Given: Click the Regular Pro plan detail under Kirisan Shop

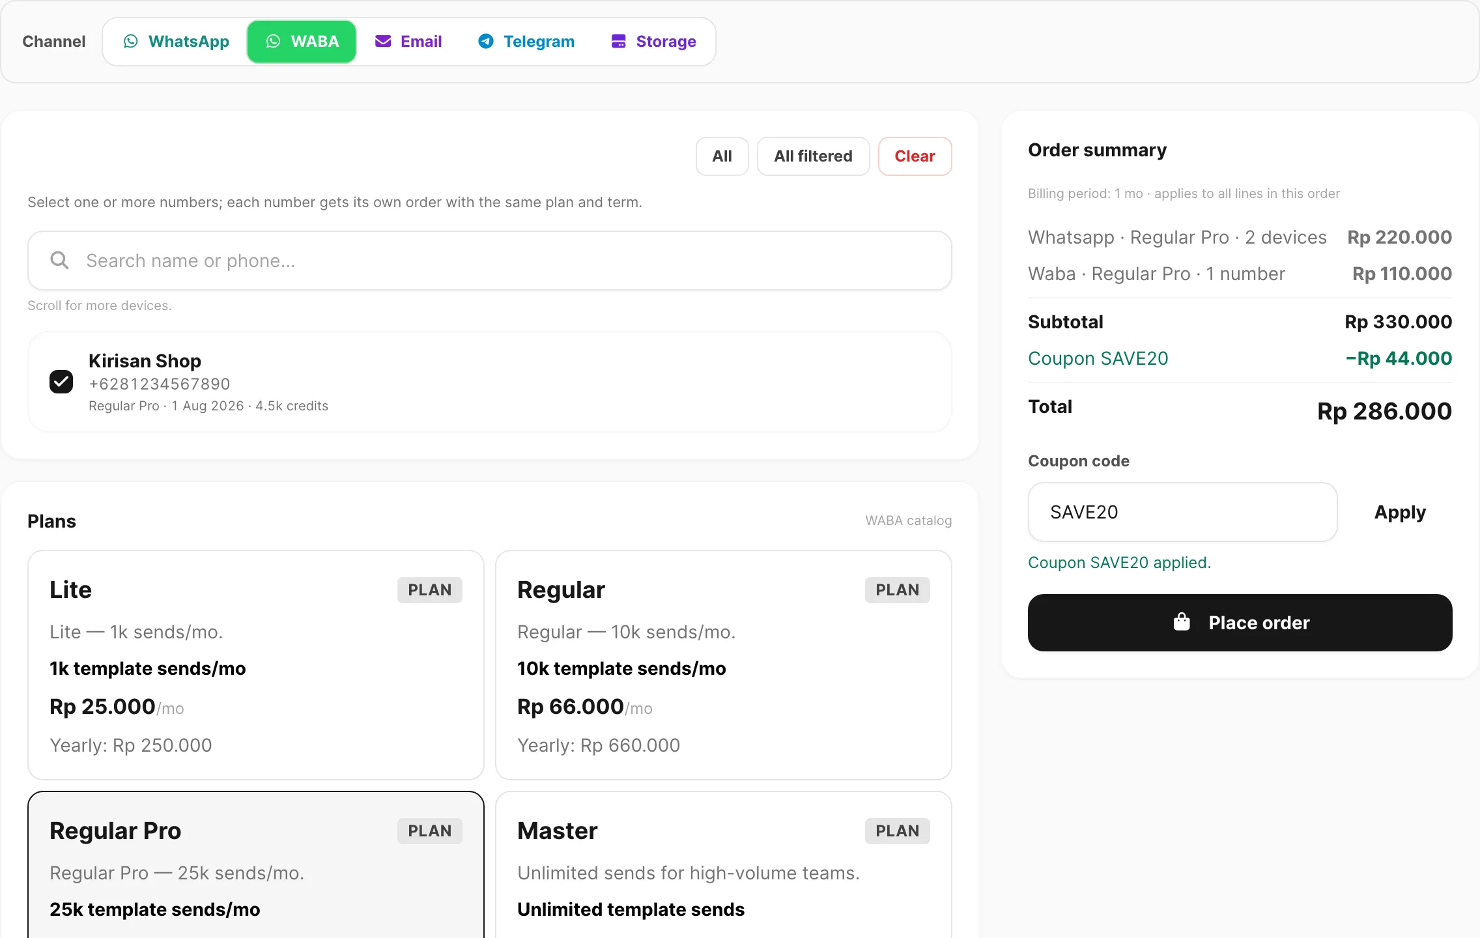Looking at the screenshot, I should (208, 406).
